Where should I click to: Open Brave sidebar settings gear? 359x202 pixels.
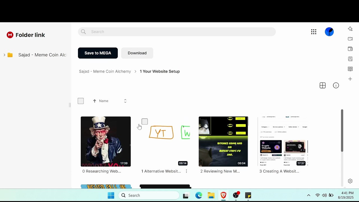coord(350,181)
